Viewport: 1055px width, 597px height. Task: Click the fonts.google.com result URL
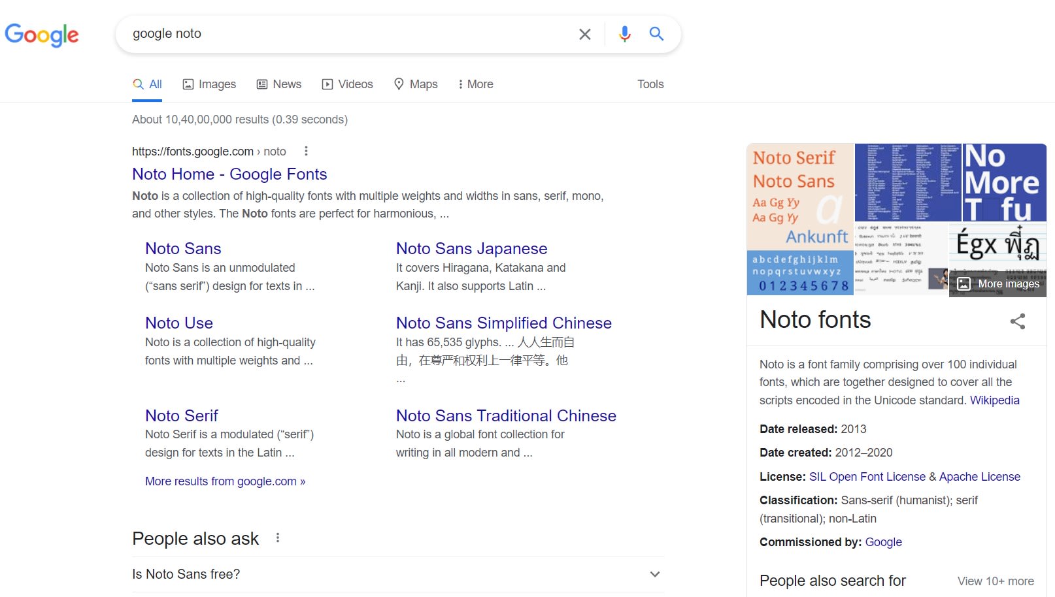click(x=209, y=152)
